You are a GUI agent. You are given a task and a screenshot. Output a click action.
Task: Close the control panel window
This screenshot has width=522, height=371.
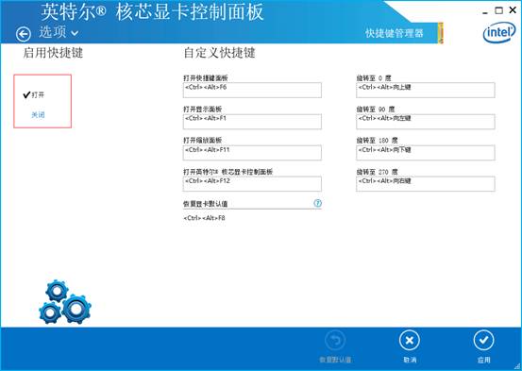[513, 10]
